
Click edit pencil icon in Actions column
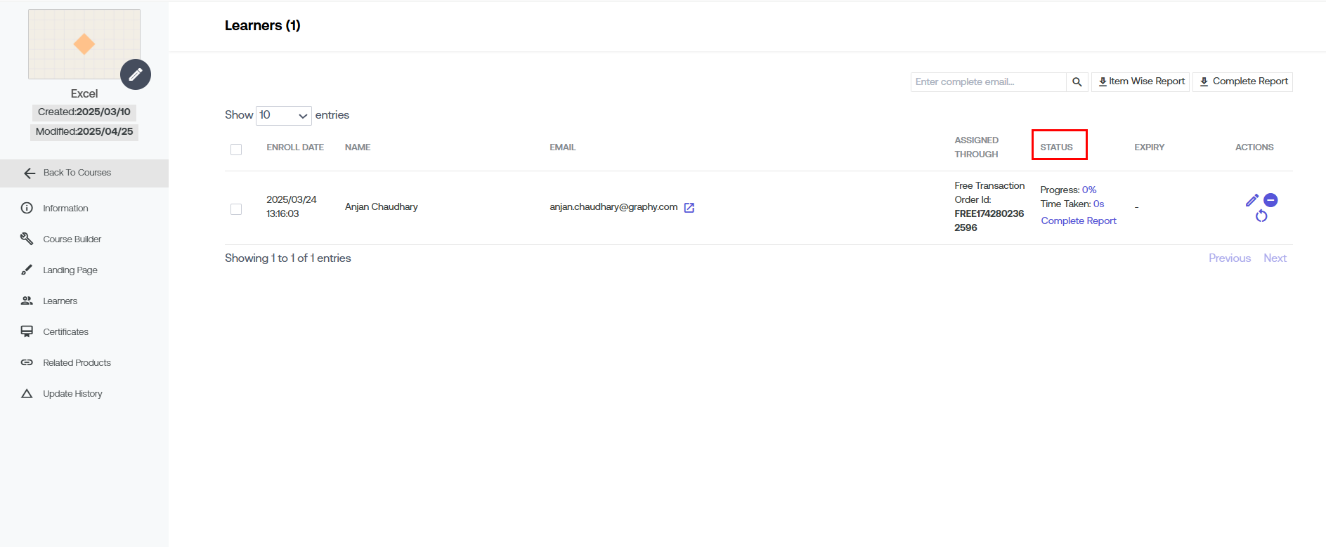tap(1252, 200)
